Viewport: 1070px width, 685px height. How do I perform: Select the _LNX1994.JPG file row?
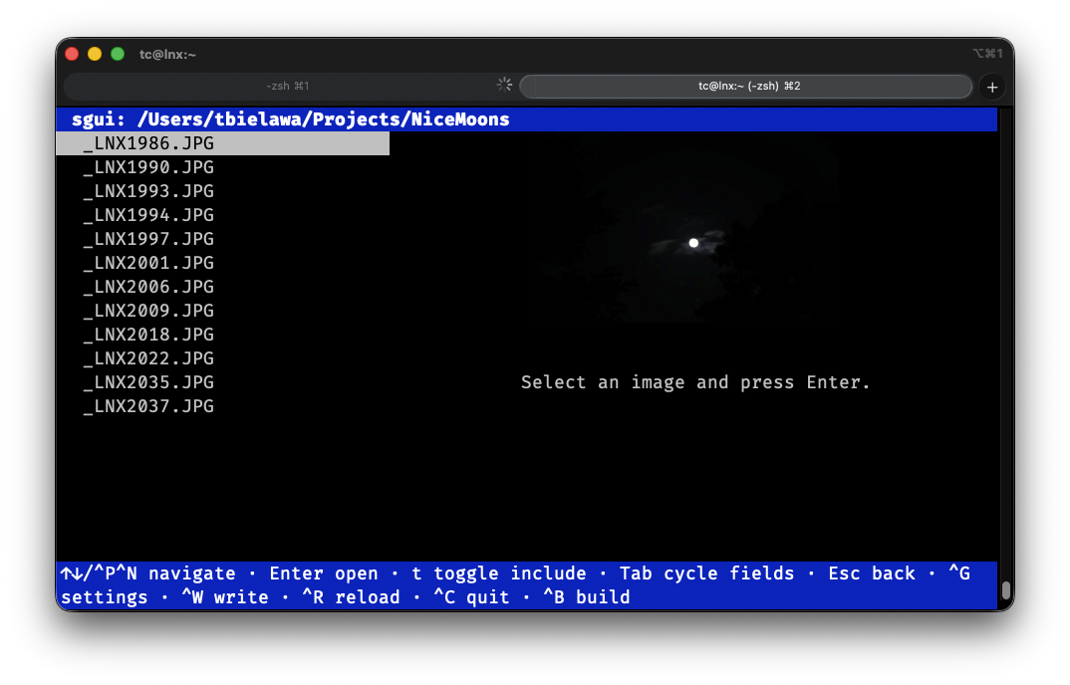[x=222, y=215]
